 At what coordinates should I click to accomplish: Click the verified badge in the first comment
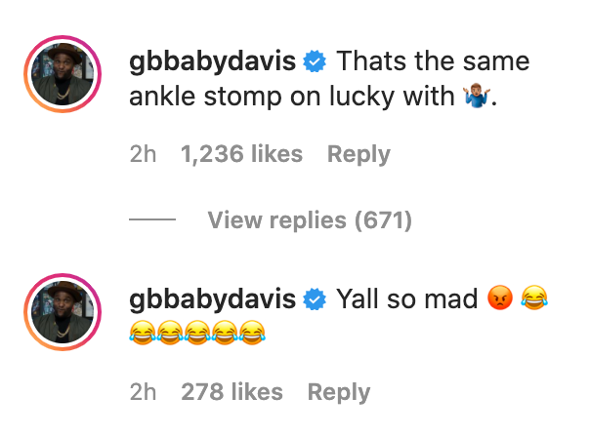pyautogui.click(x=315, y=61)
